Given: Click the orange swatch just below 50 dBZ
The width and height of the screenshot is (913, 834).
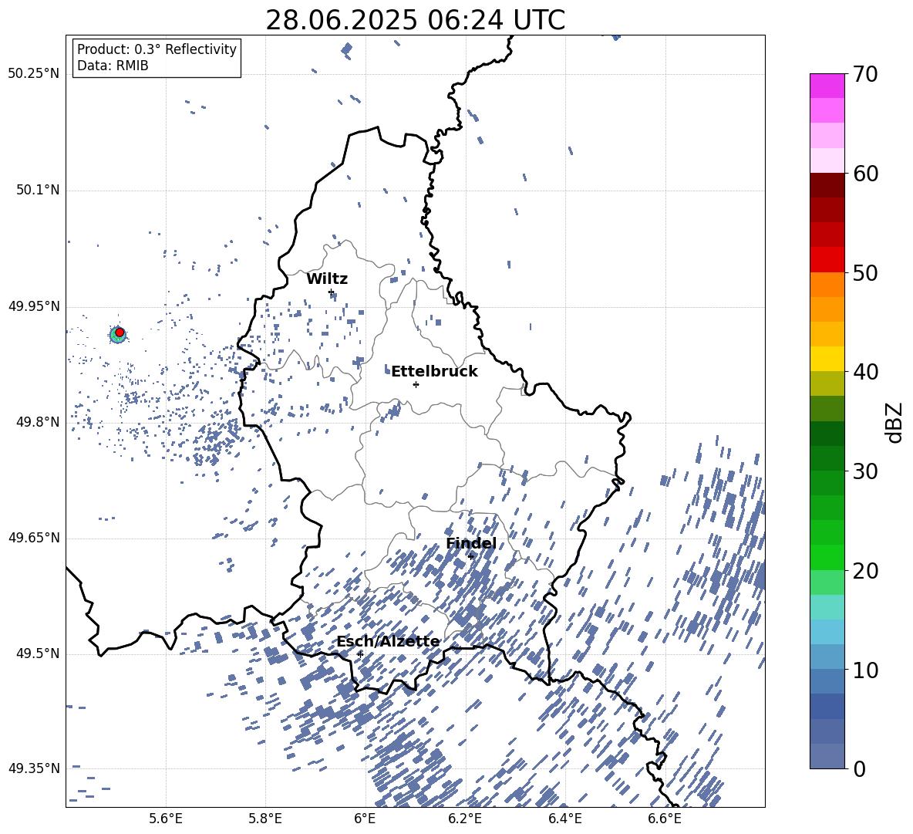Looking at the screenshot, I should click(x=827, y=284).
